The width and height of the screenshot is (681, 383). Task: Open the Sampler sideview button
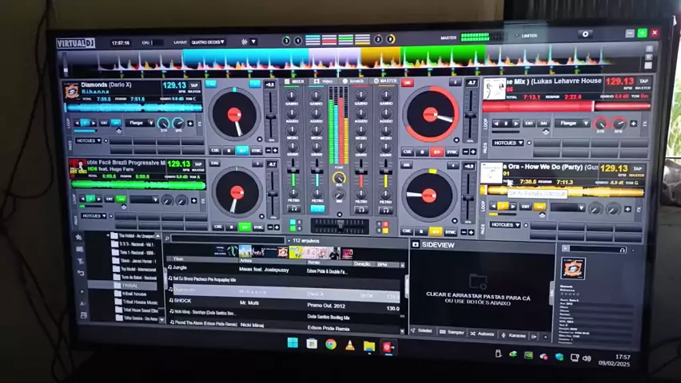(453, 332)
